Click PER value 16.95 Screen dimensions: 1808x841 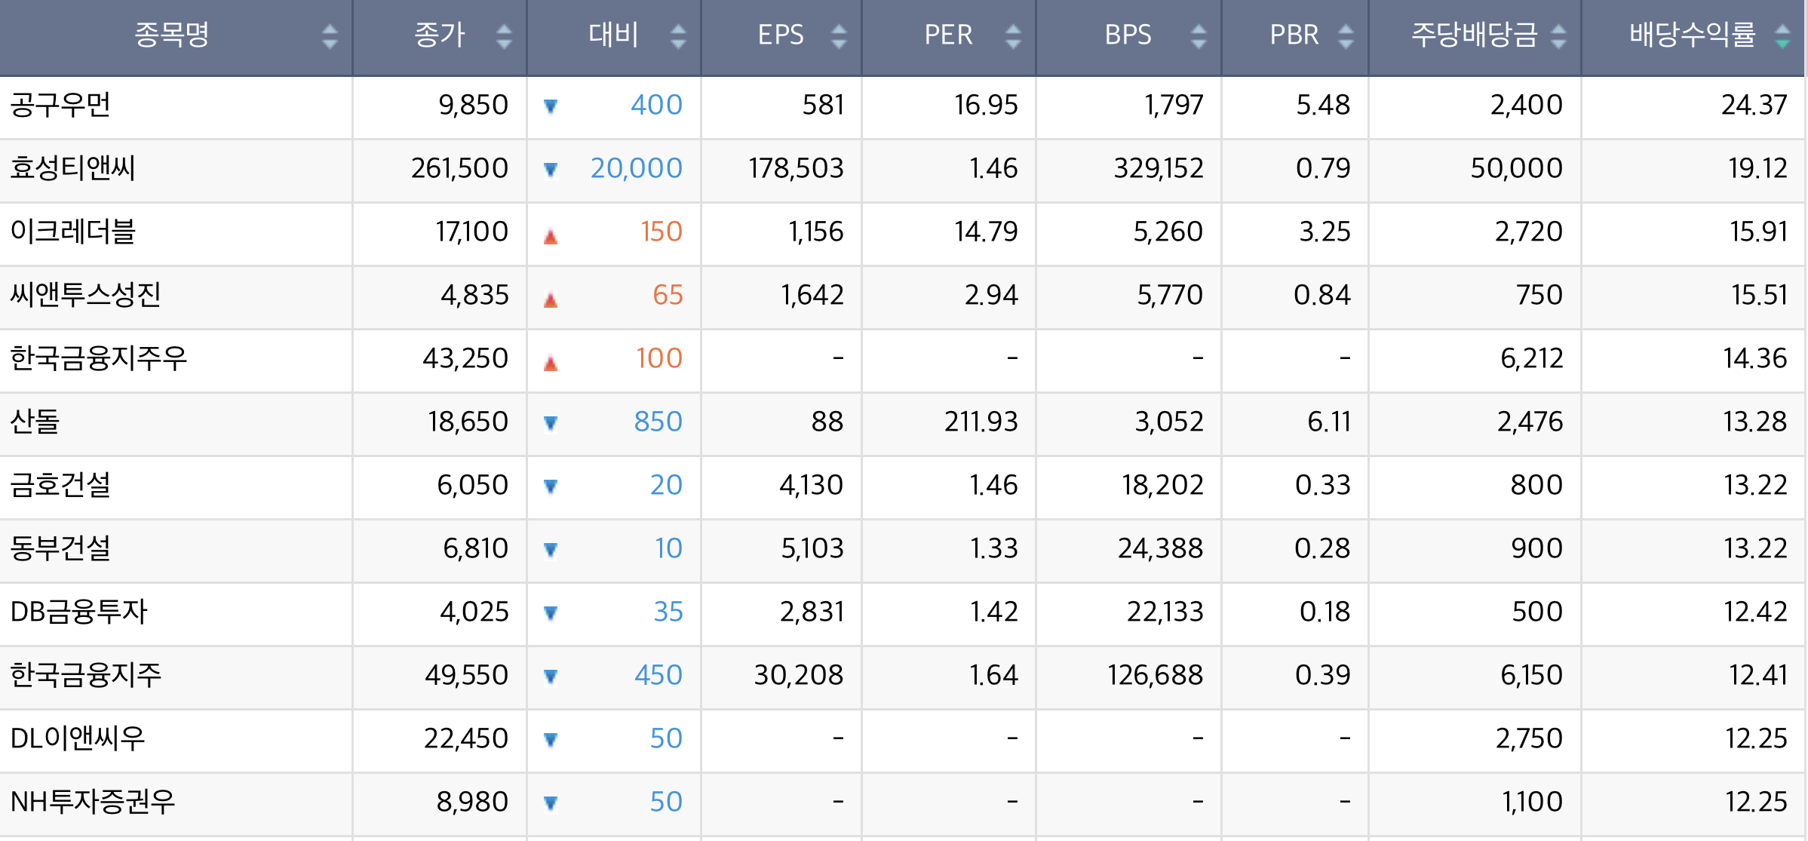click(986, 105)
